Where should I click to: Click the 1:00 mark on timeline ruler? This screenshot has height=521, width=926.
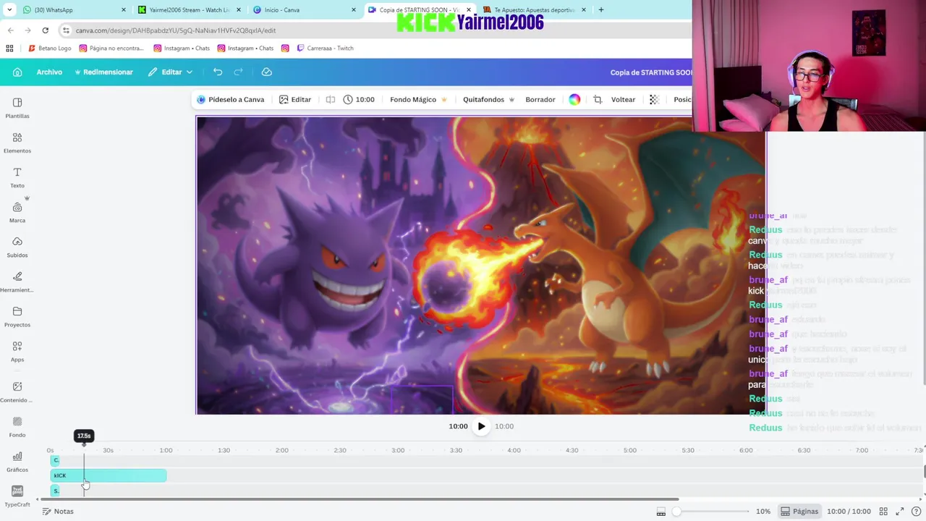pos(166,450)
